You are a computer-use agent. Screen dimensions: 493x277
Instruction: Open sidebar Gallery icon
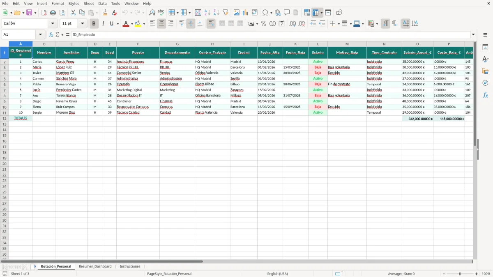click(485, 71)
